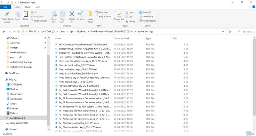Open the Easy access dropdown
Viewport: 256px width, 136px height.
pos(103,17)
